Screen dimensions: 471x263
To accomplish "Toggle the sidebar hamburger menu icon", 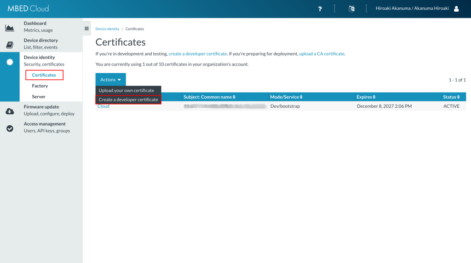I will click(86, 29).
